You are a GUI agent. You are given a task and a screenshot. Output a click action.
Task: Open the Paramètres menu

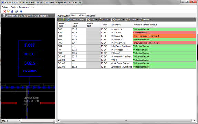pos(24,7)
